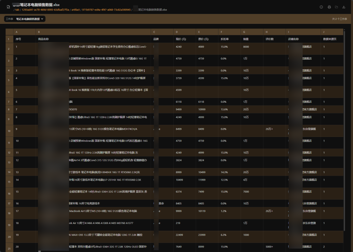Click review count cell 5000+

point(275,247)
